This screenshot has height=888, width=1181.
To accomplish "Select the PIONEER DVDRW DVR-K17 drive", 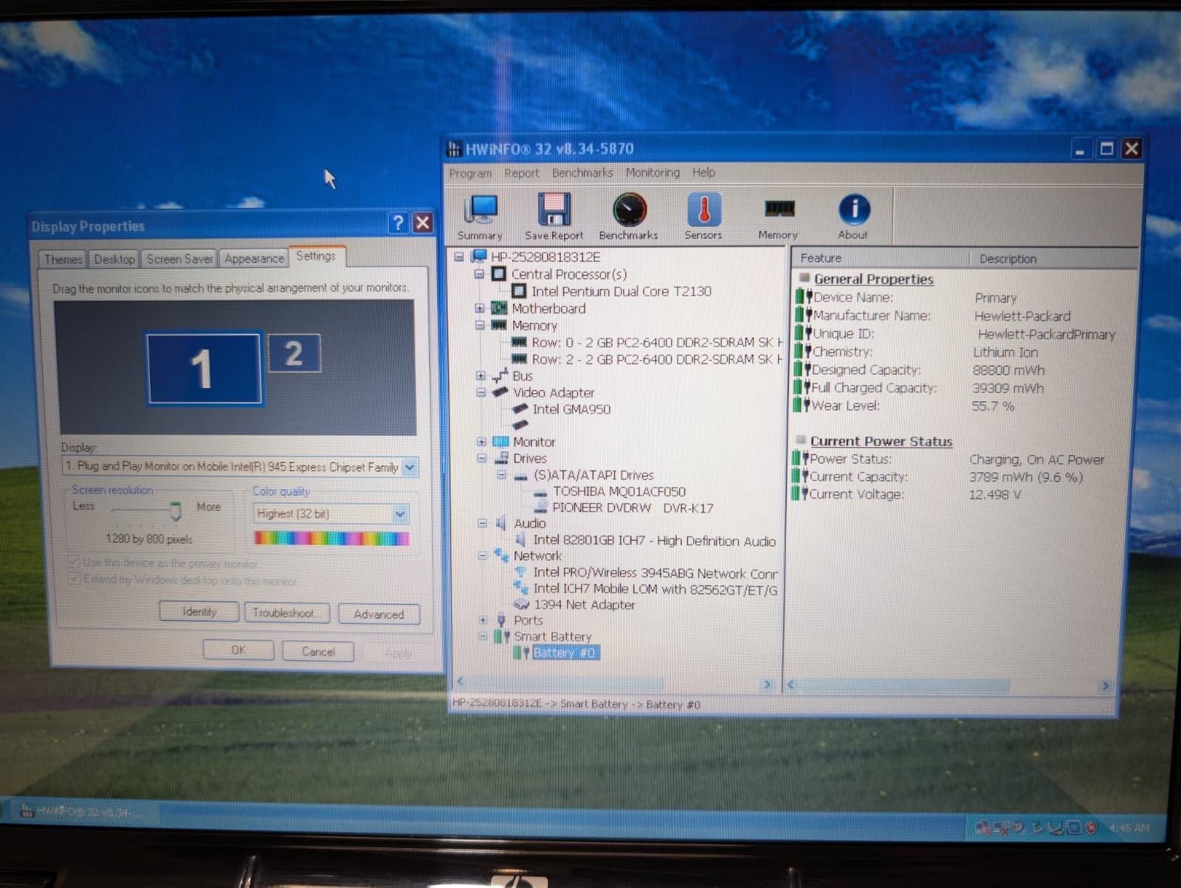I will pos(633,508).
